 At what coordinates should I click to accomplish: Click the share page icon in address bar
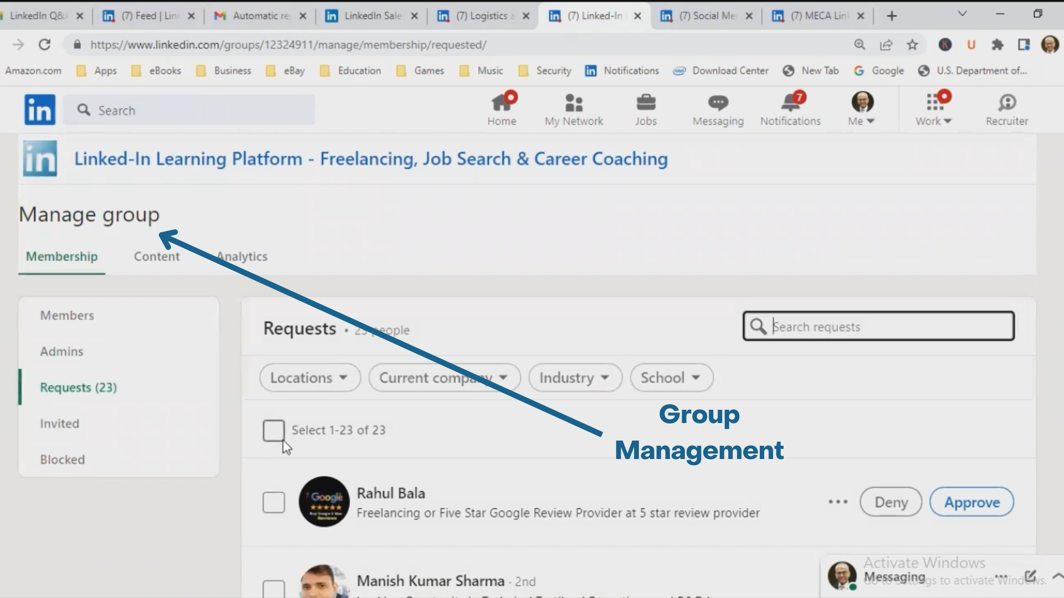886,45
